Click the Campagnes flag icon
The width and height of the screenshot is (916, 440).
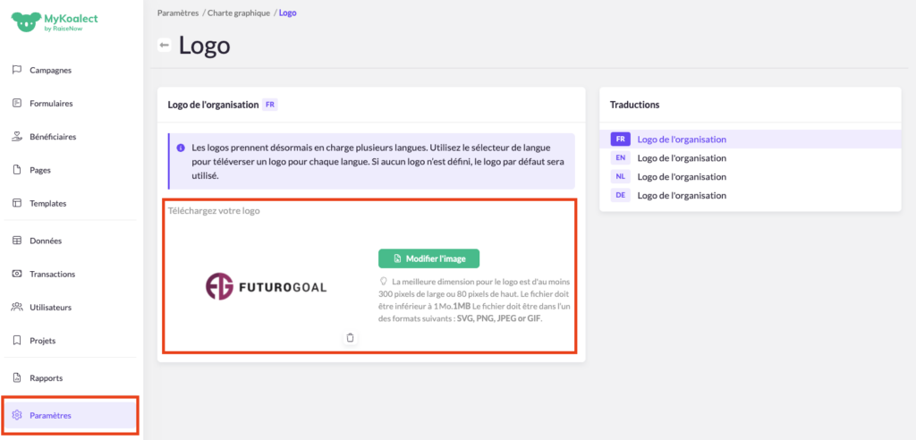pos(16,70)
